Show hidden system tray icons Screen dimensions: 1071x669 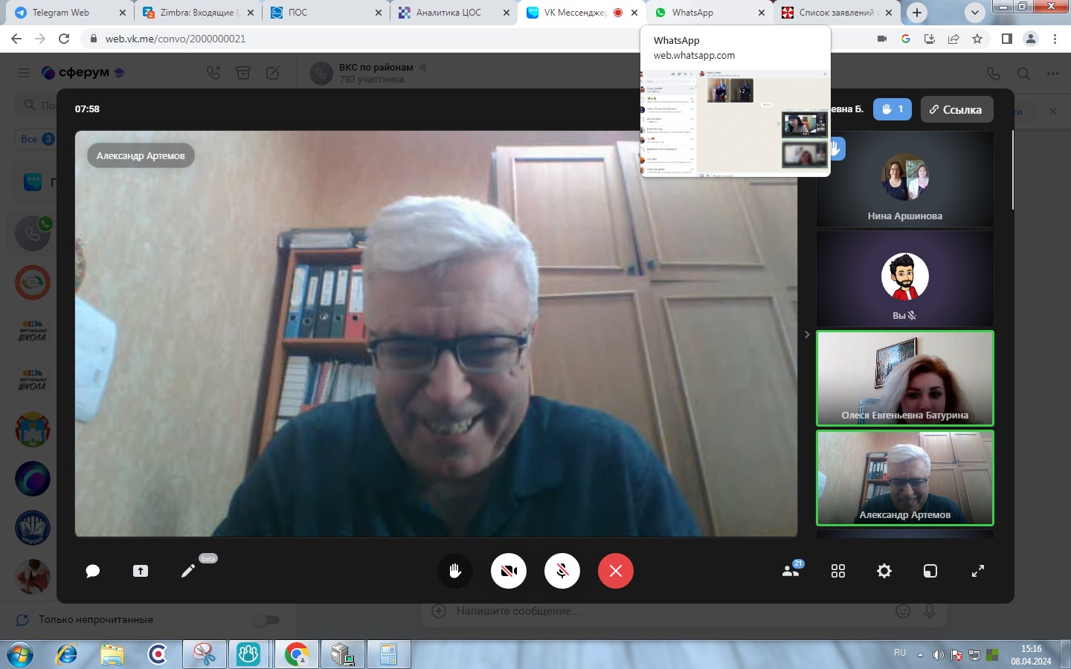(x=920, y=655)
